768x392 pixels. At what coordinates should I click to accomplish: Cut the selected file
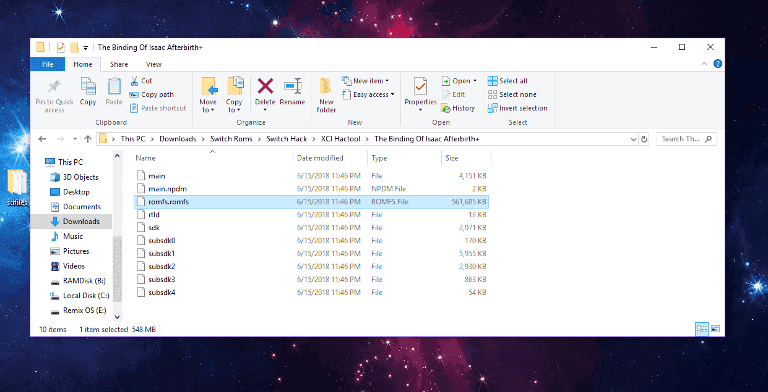pyautogui.click(x=141, y=81)
